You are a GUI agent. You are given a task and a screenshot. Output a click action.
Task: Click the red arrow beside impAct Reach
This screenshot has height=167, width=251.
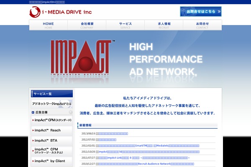click(x=33, y=130)
